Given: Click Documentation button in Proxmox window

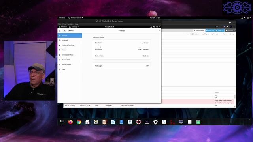Looking at the screenshot, I should 199,30.
